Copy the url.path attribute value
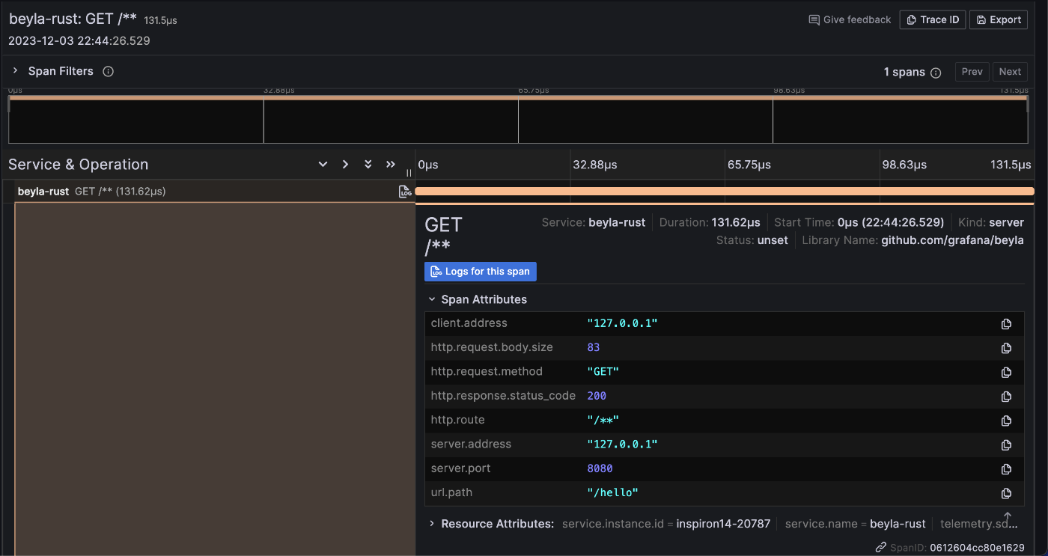This screenshot has width=1048, height=556. [1006, 493]
